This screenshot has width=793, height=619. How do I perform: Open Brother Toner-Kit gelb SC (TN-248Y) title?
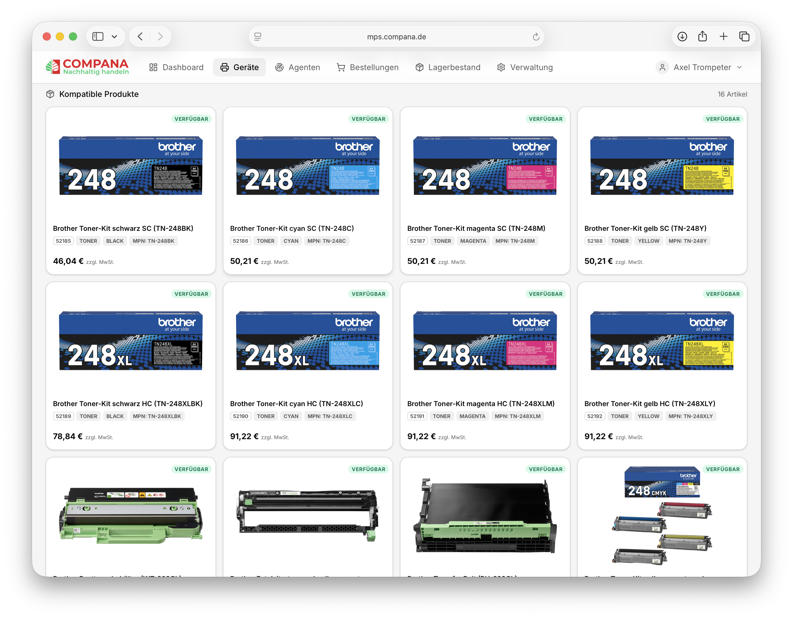click(645, 228)
